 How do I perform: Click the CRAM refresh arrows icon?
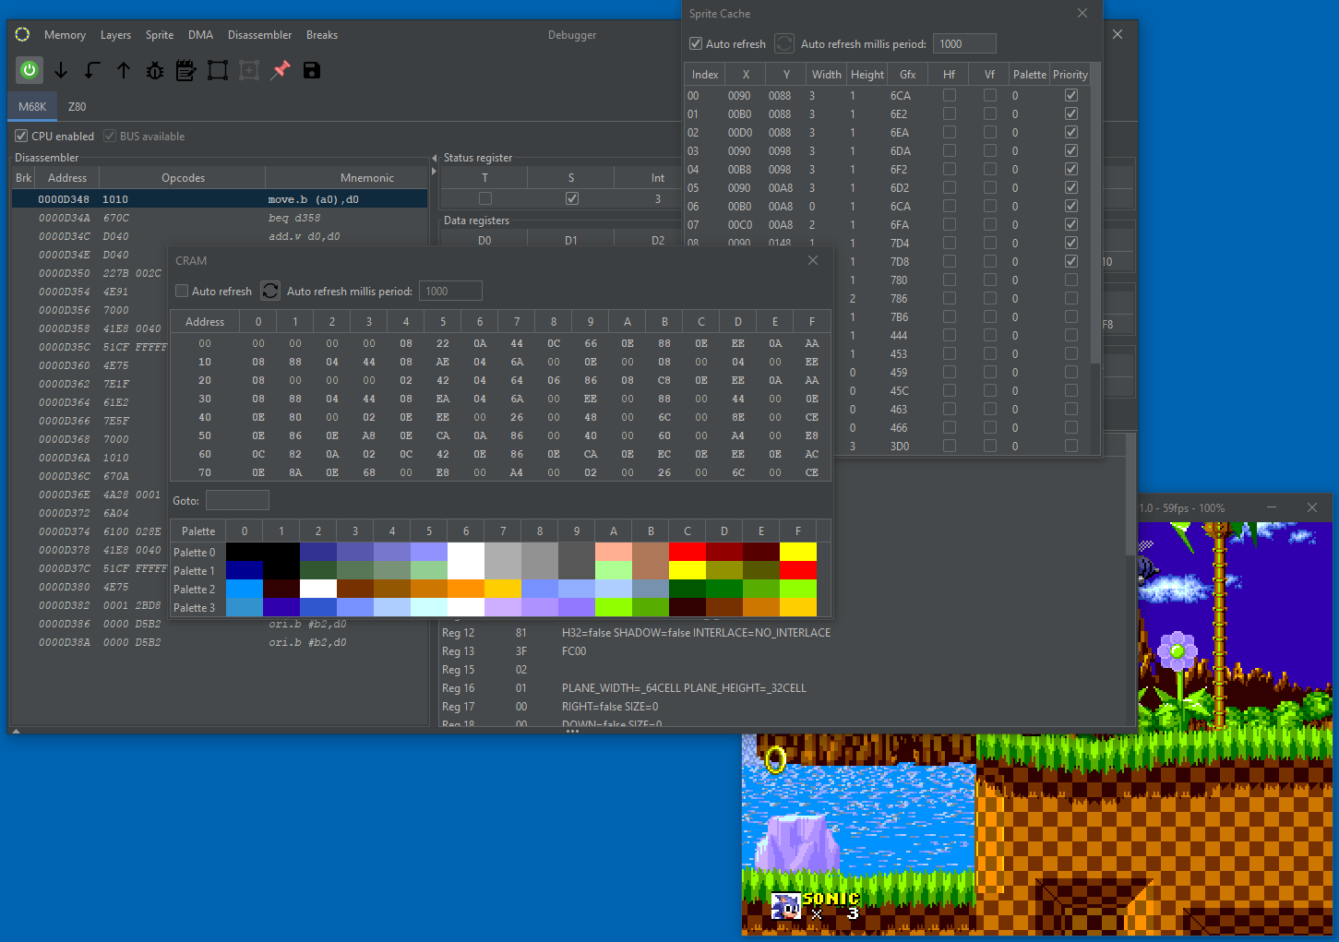(270, 291)
